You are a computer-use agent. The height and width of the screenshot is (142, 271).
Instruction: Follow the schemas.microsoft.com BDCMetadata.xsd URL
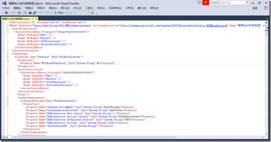click(x=174, y=25)
